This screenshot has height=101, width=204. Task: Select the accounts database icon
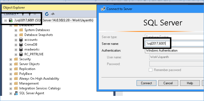pos(21,40)
